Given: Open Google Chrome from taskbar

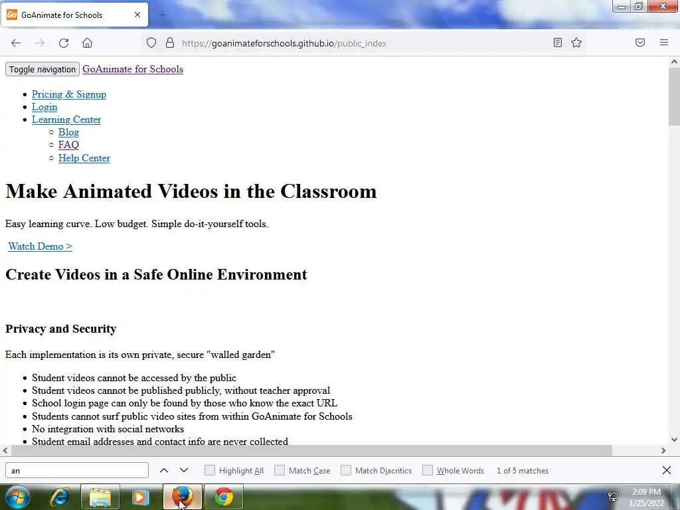Looking at the screenshot, I should pos(223,497).
